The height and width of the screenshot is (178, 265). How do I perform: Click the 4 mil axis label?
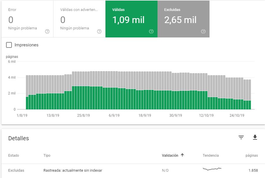click(12, 77)
